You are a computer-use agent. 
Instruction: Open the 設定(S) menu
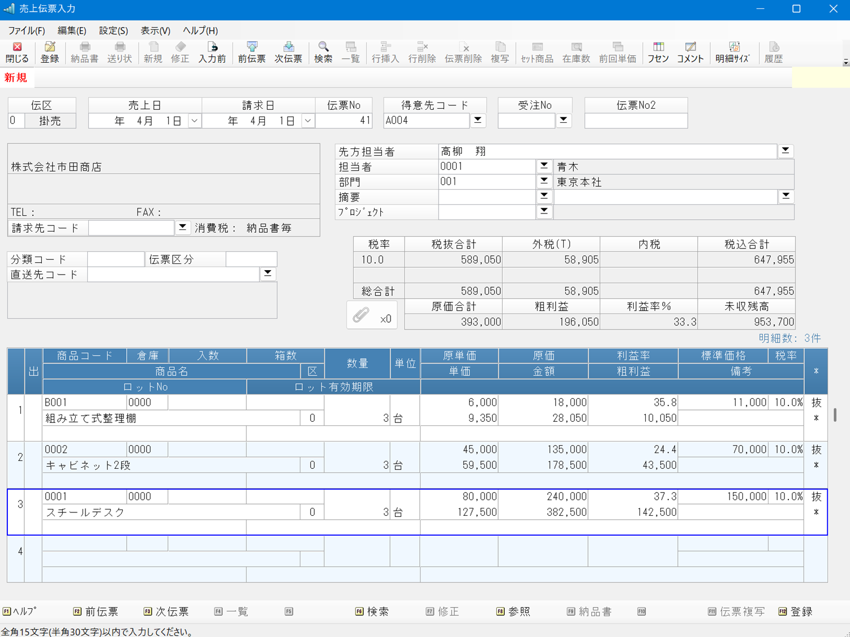[x=112, y=31]
